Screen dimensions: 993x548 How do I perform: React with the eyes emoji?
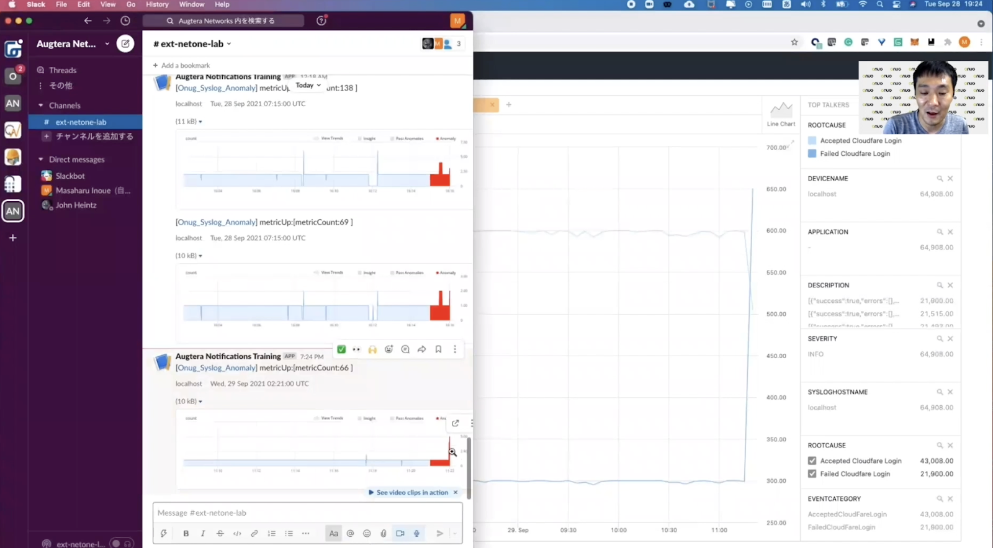356,349
